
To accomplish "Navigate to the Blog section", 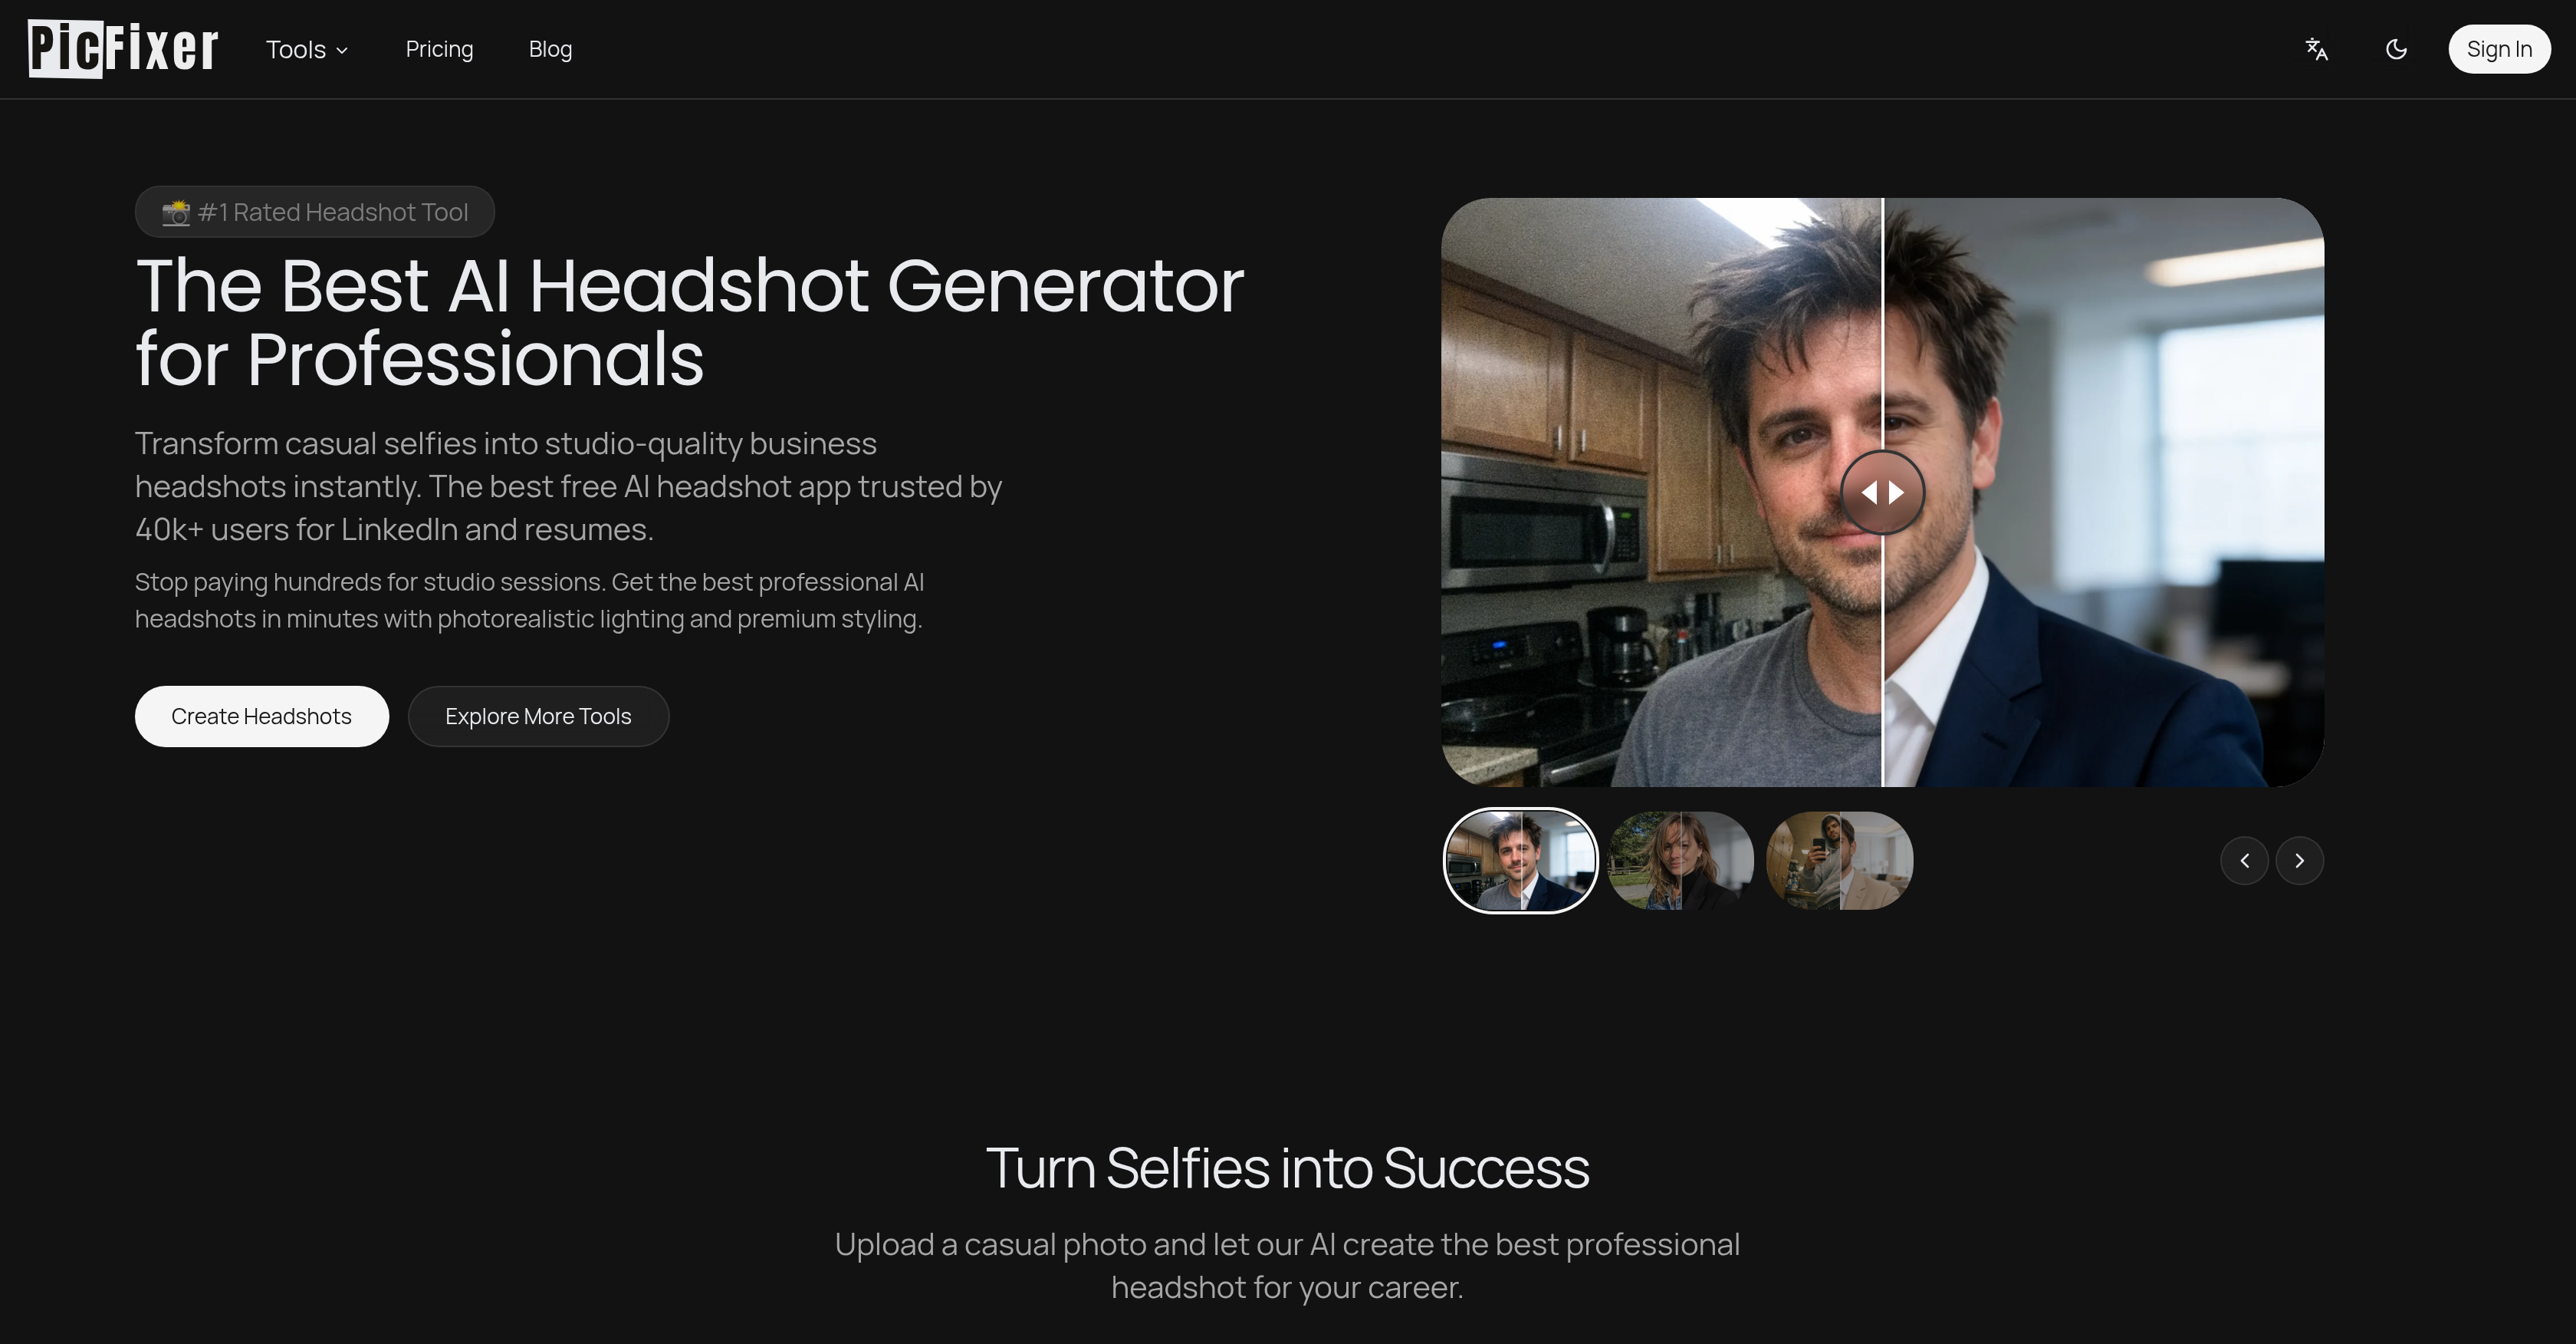I will 550,49.
